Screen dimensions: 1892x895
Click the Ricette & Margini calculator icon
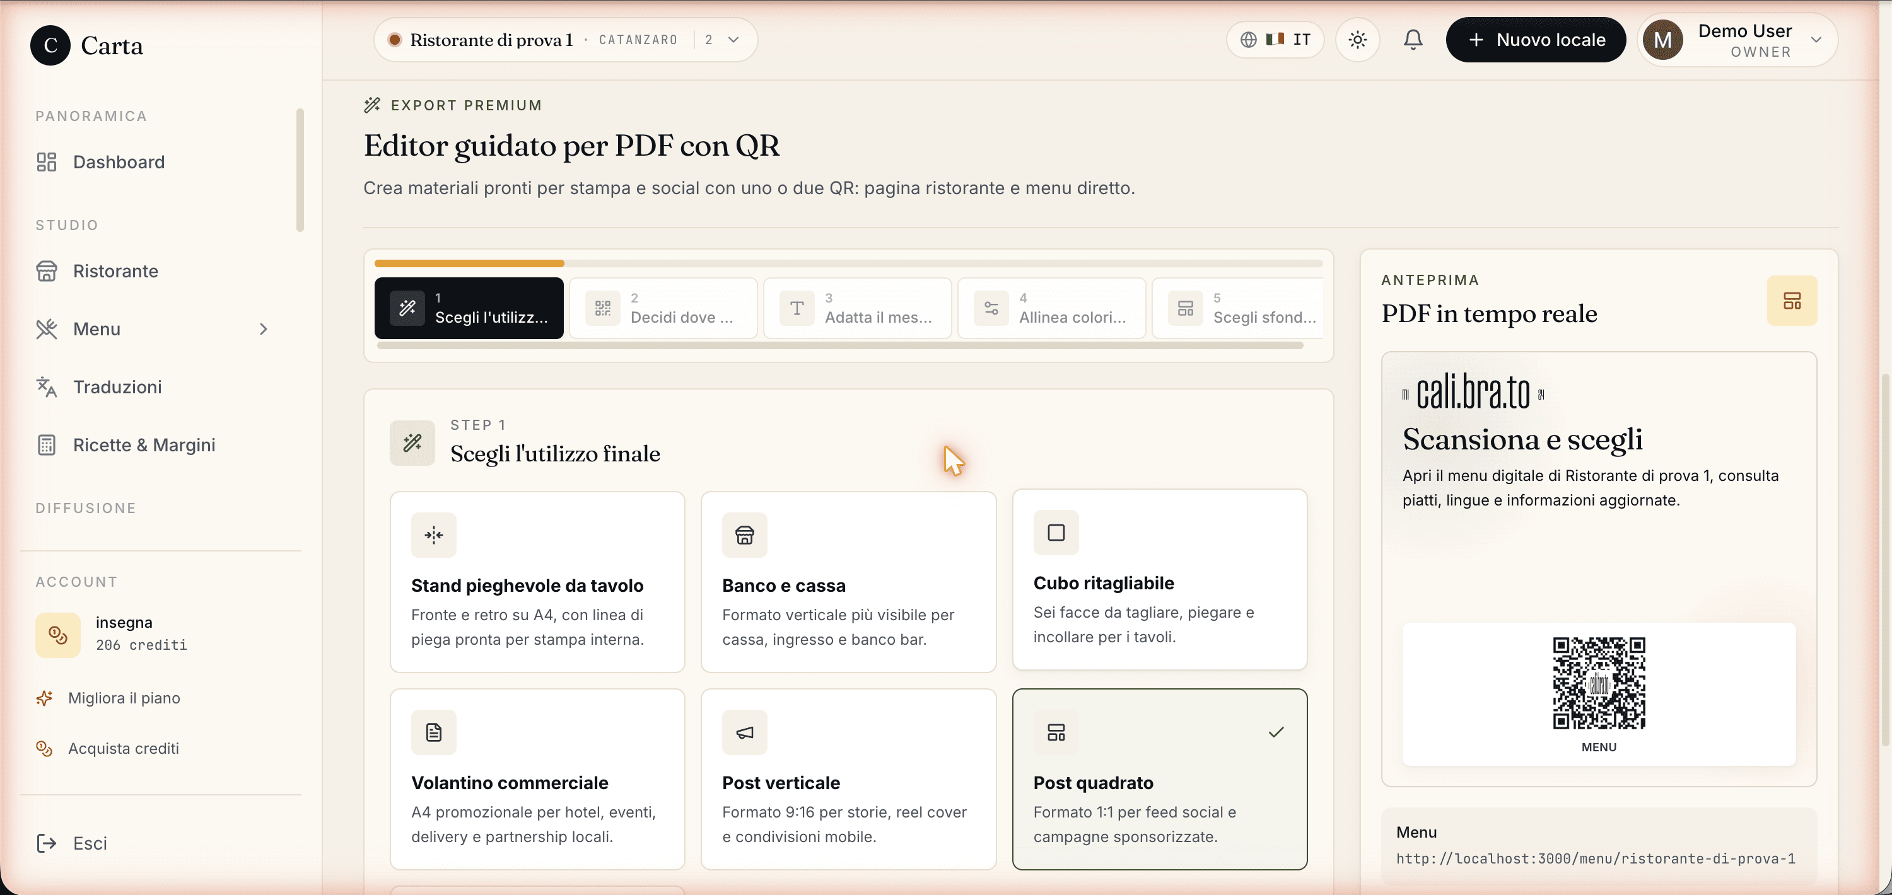click(46, 445)
